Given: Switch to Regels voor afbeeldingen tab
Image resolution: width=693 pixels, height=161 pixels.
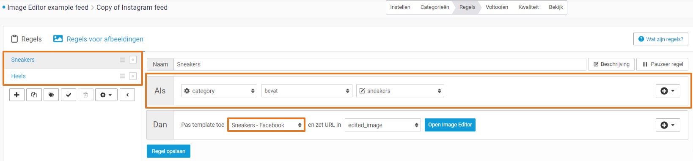Looking at the screenshot, I should coord(105,39).
